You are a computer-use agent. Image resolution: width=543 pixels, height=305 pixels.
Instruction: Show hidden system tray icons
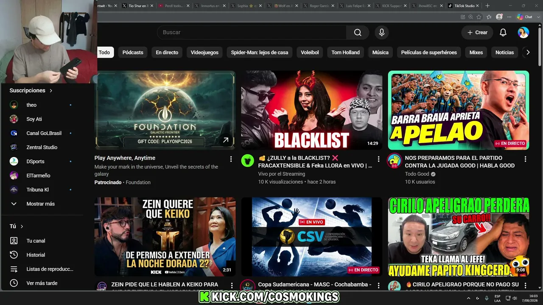469,298
